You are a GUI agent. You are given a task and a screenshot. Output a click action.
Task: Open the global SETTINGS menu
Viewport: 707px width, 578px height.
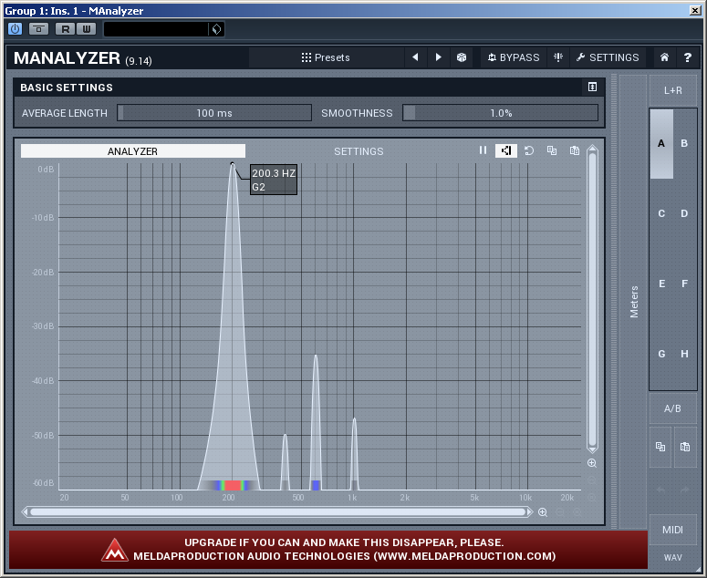pos(608,57)
